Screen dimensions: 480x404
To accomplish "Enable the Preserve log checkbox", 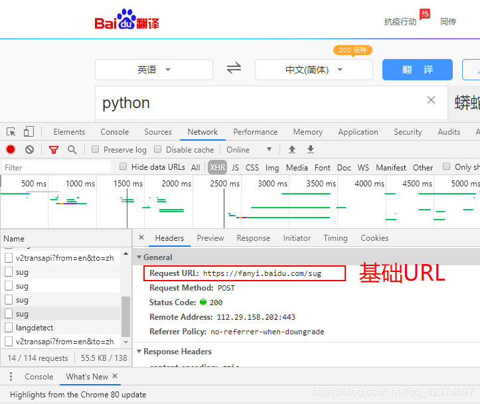I will [95, 149].
